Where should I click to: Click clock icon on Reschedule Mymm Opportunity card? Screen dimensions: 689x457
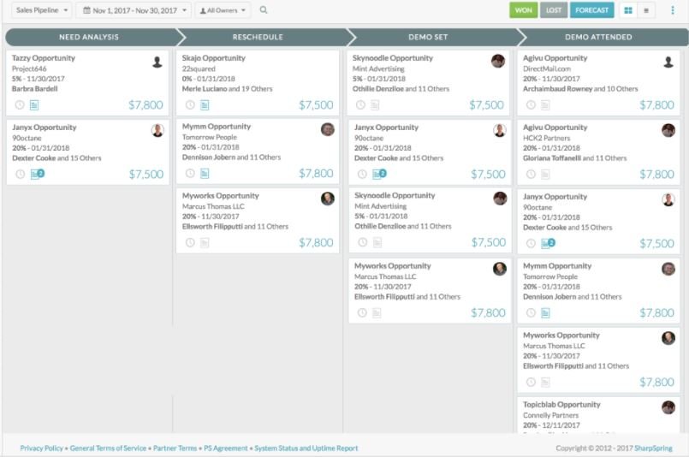pos(190,173)
